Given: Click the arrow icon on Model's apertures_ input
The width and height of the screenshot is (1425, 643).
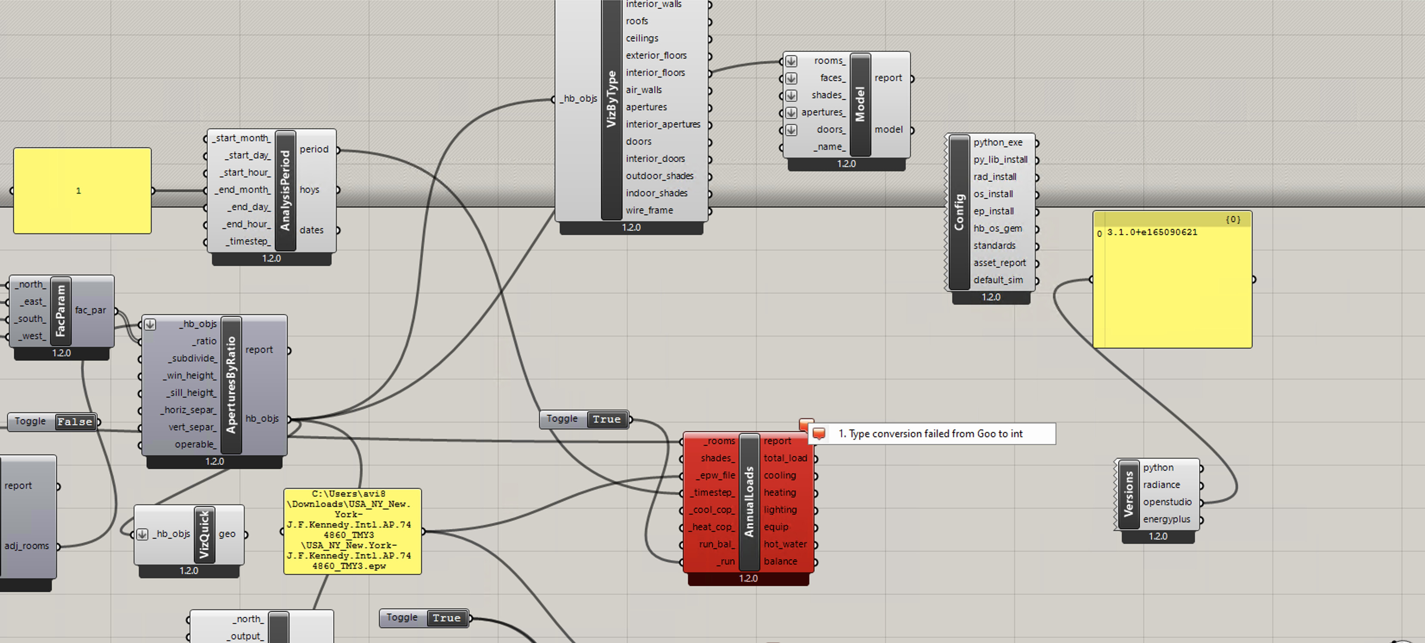Looking at the screenshot, I should pos(791,112).
